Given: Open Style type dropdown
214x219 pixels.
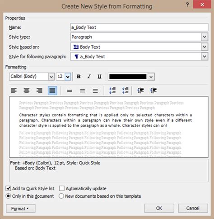Looking at the screenshot, I should click(205, 37).
